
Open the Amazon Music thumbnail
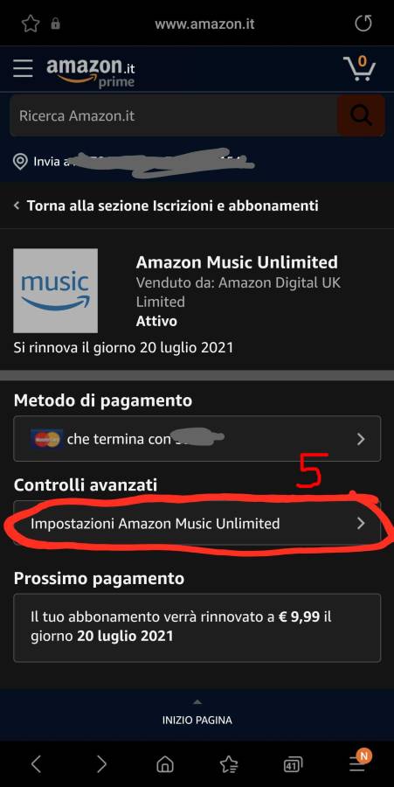[56, 290]
